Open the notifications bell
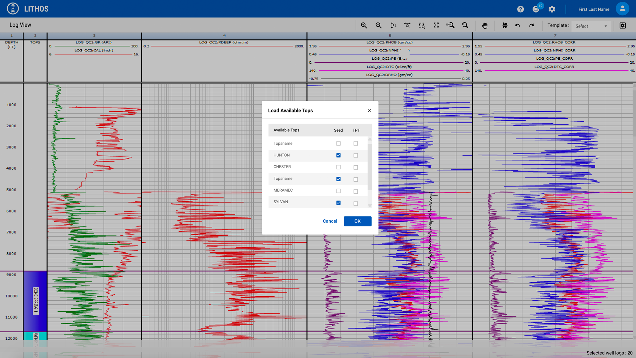Image resolution: width=636 pixels, height=358 pixels. [536, 9]
